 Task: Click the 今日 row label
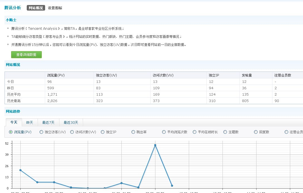(x=10, y=82)
